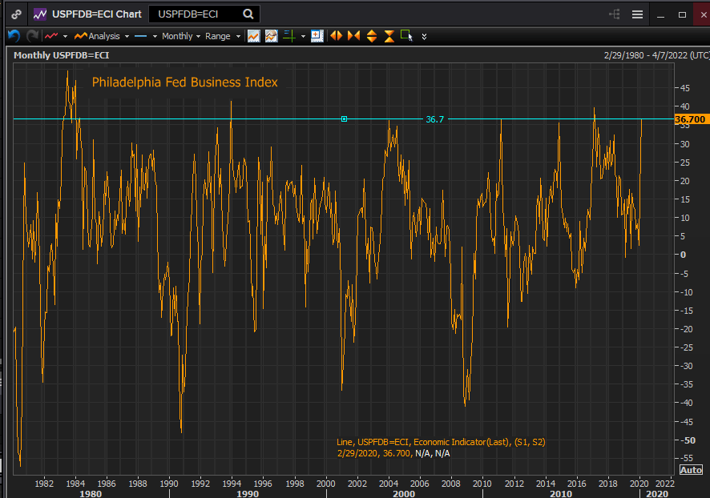Viewport: 710px width, 498px height.
Task: Click the Line, USPFDB=ECI legend line
Action: [441, 443]
